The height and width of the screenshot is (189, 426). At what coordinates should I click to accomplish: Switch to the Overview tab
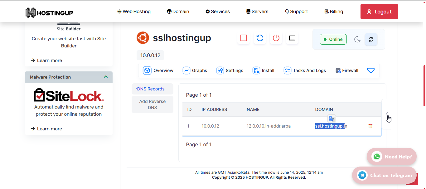[158, 70]
